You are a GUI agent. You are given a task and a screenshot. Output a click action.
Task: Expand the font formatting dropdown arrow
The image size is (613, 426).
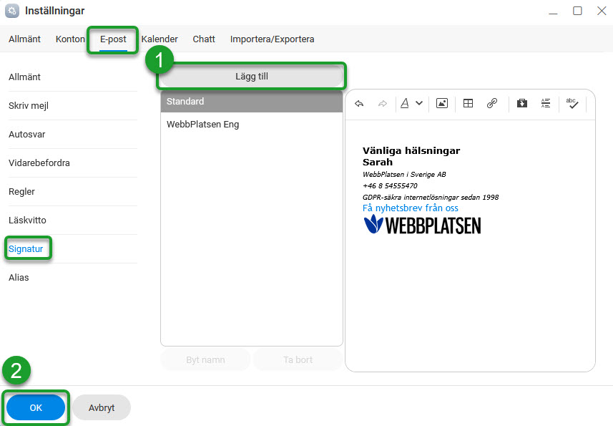point(419,103)
